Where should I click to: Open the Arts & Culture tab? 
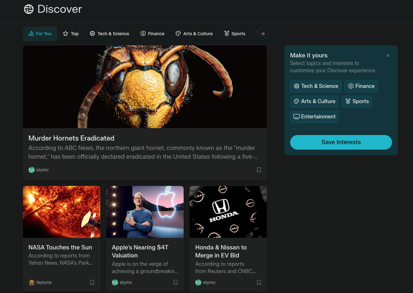tap(194, 34)
